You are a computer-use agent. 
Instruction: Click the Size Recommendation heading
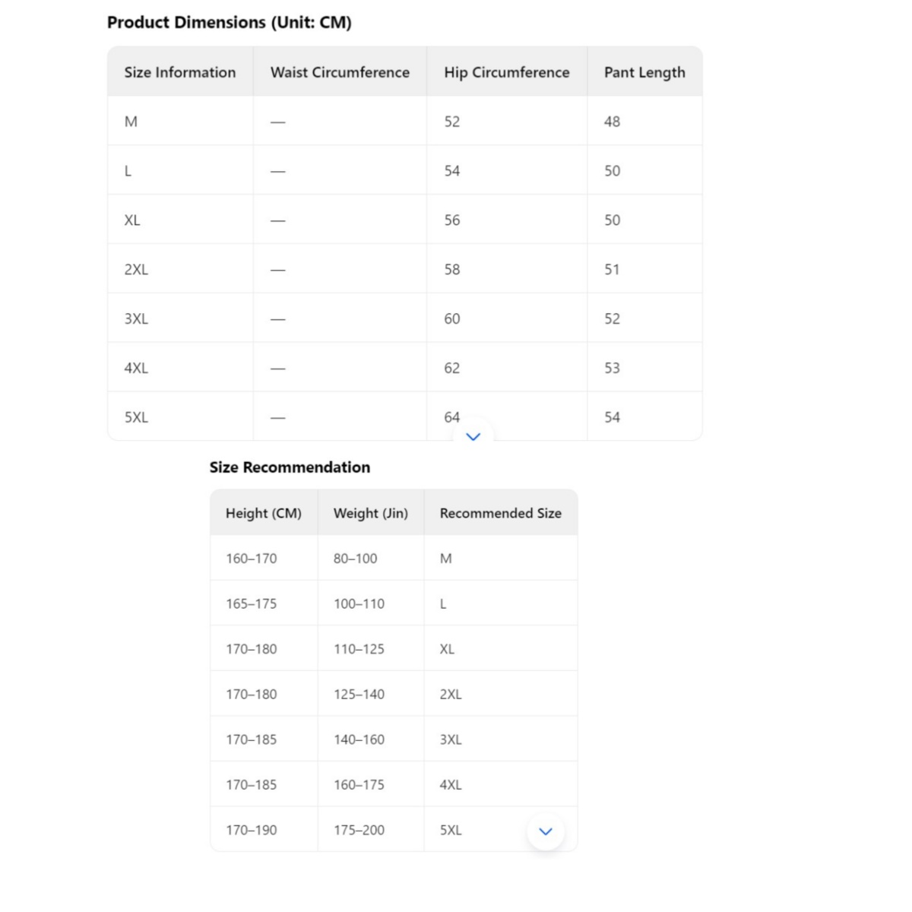(290, 467)
